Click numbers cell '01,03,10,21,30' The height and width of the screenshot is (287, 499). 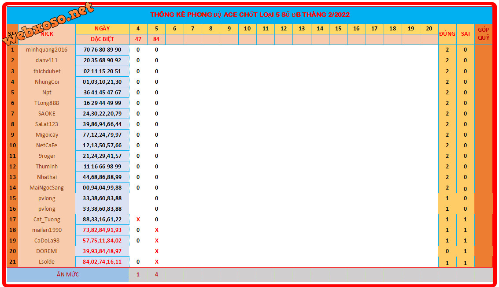(102, 82)
